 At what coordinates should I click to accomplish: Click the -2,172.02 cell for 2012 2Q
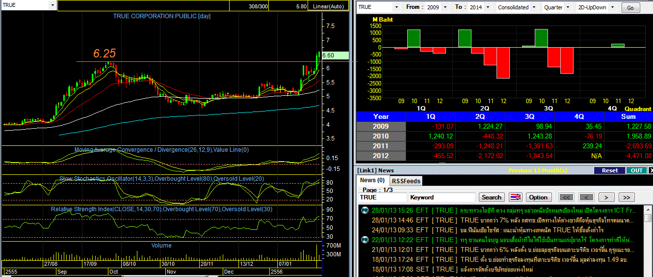tap(480, 156)
